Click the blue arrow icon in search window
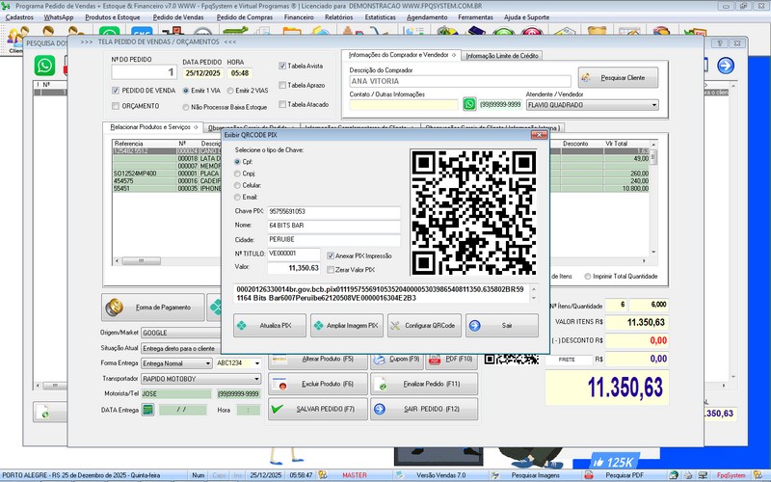The width and height of the screenshot is (771, 482). (726, 66)
